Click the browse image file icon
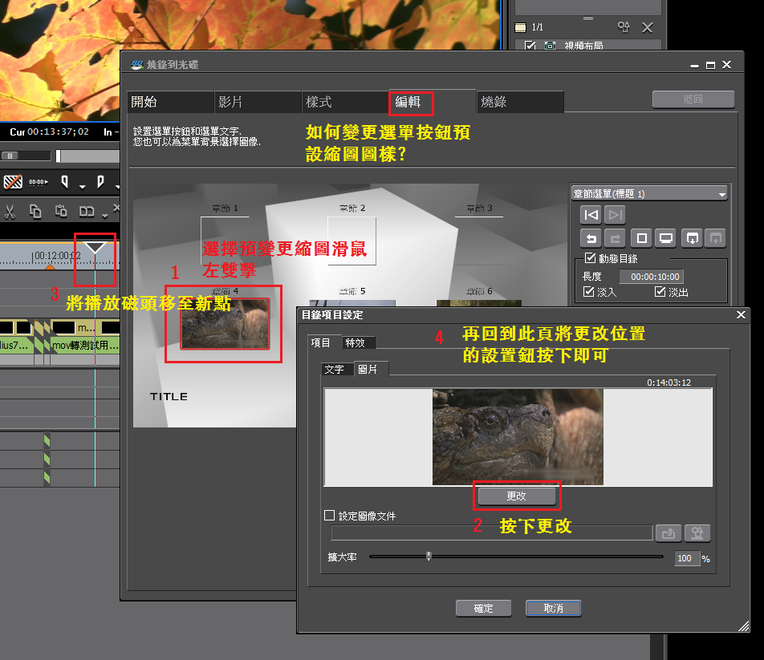Viewport: 764px width, 660px height. click(669, 533)
